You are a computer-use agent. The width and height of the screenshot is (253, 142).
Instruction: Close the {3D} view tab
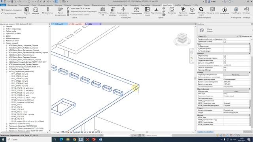[x=100, y=24]
